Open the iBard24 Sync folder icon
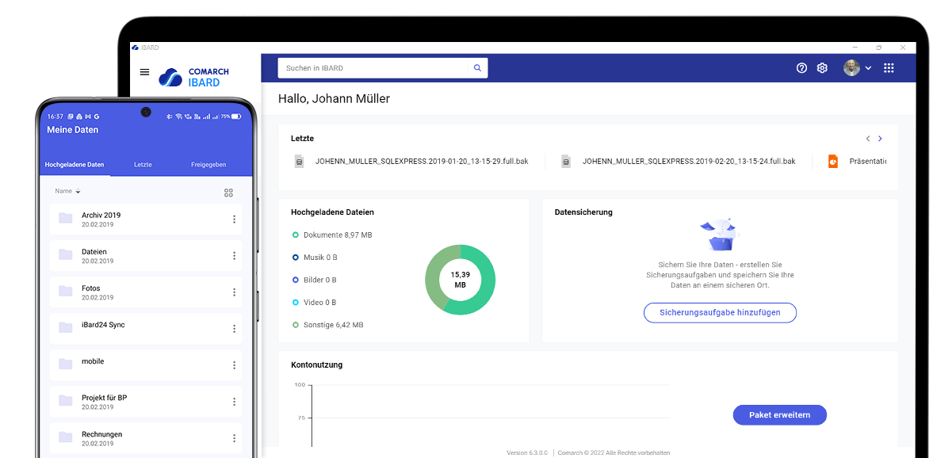This screenshot has width=937, height=458. 66,327
